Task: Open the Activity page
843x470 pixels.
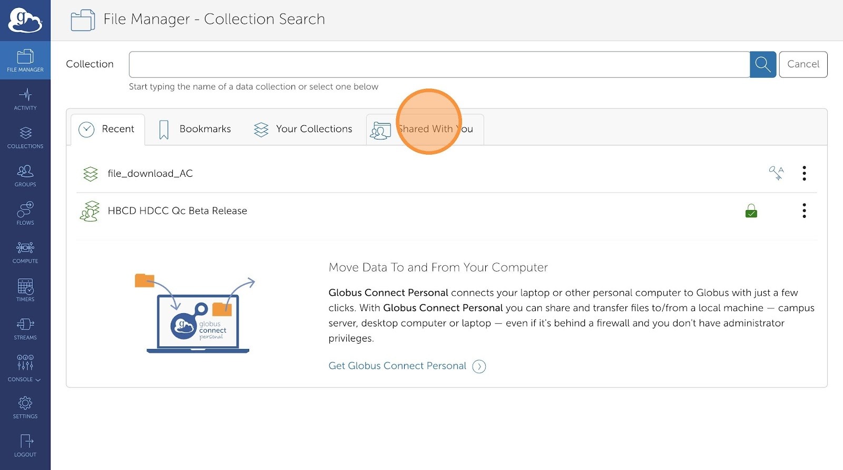Action: click(x=25, y=99)
